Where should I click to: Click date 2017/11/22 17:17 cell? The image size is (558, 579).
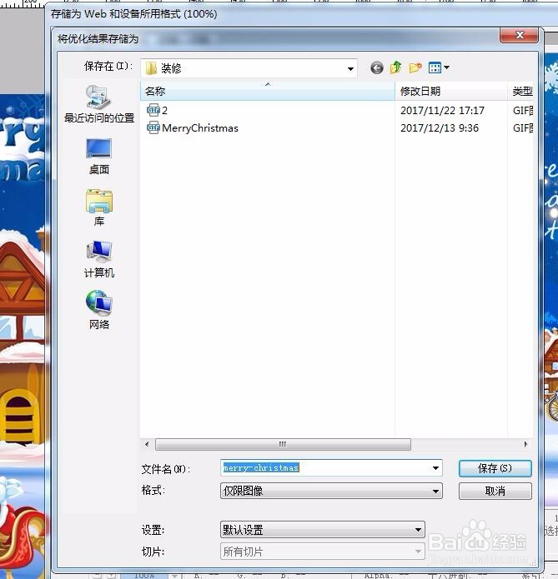click(x=442, y=111)
